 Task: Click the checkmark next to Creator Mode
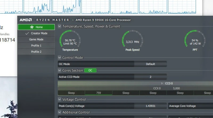point(27,33)
